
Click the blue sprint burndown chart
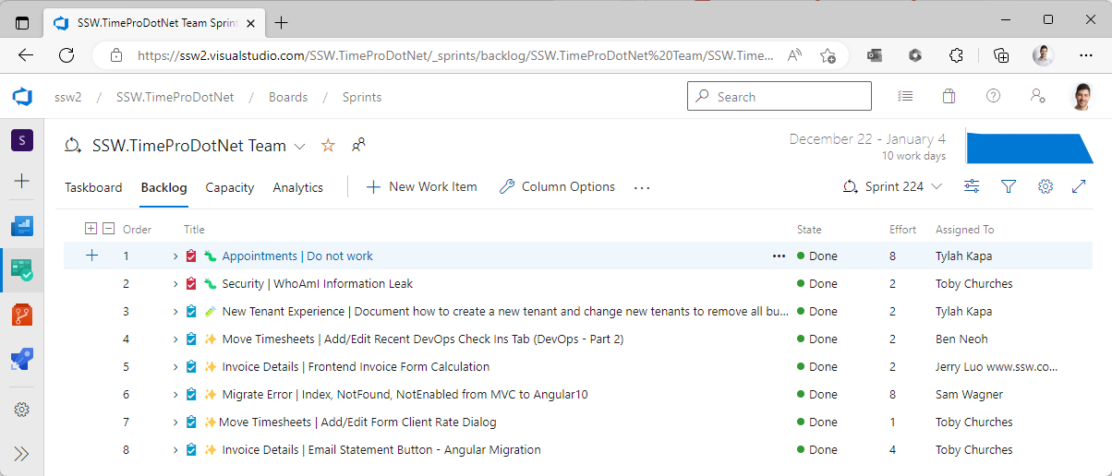click(1027, 148)
